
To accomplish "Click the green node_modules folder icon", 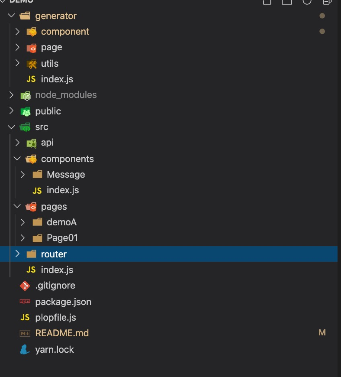I will 26,95.
